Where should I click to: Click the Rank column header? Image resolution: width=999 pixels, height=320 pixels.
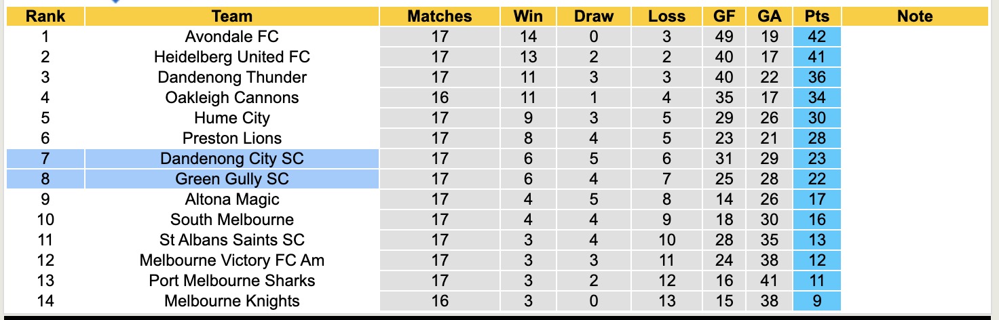(x=45, y=16)
